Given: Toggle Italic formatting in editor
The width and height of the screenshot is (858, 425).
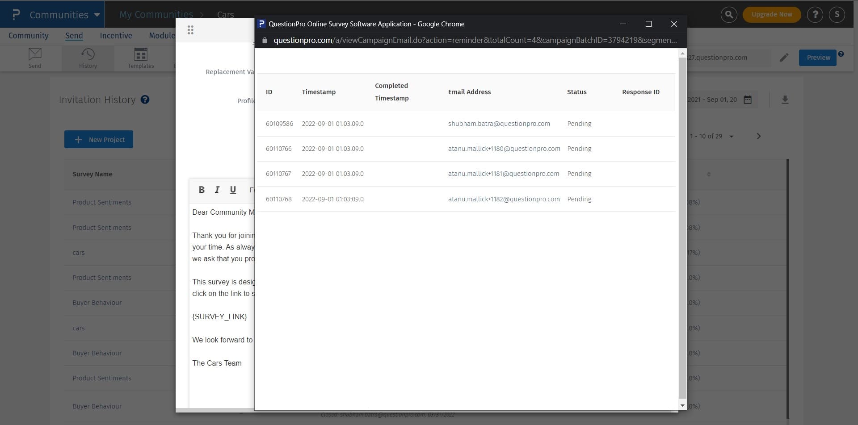Looking at the screenshot, I should (x=217, y=190).
